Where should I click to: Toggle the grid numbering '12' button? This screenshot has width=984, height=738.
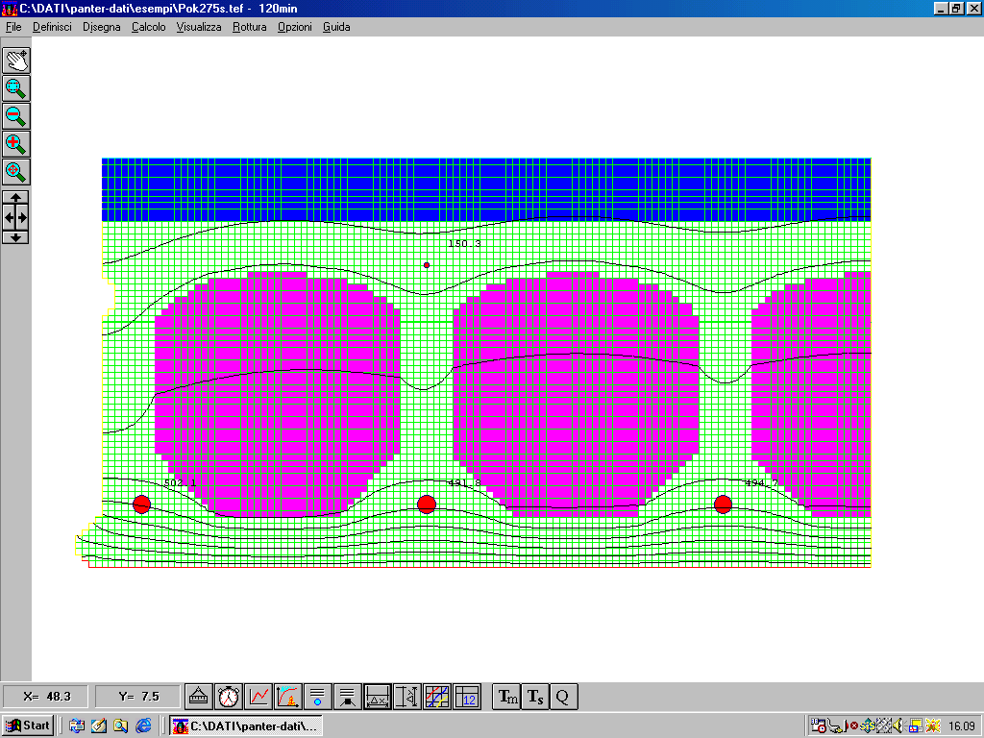[467, 697]
